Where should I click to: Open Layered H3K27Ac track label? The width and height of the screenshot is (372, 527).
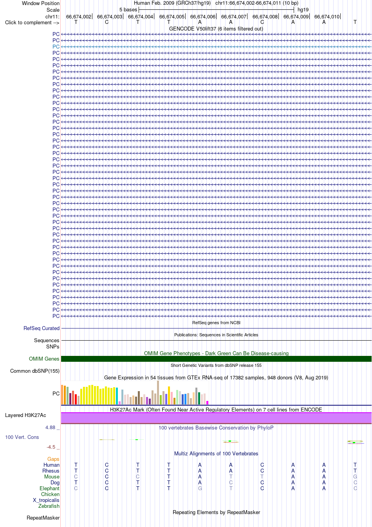pos(25,415)
